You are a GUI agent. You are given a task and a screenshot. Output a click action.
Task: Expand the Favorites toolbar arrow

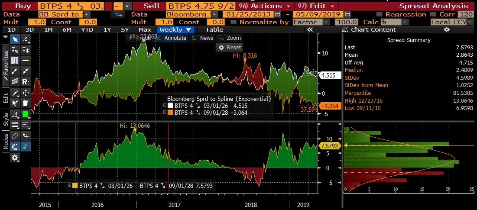(x=5, y=37)
